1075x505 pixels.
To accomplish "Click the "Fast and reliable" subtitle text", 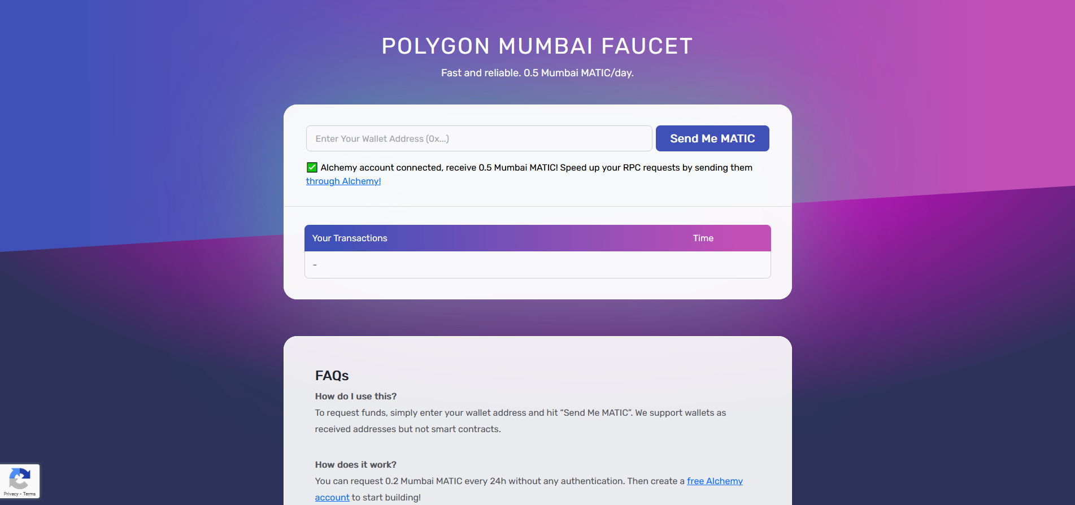I will pos(537,73).
